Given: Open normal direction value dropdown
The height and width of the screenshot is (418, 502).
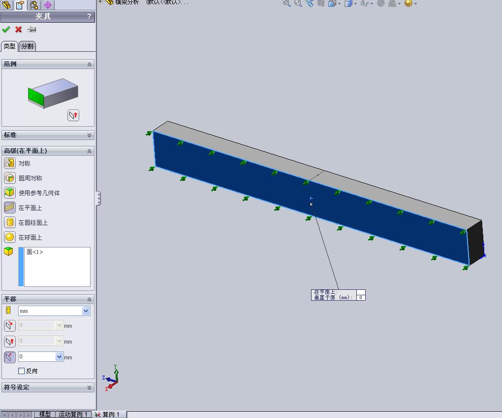Looking at the screenshot, I should (x=59, y=356).
